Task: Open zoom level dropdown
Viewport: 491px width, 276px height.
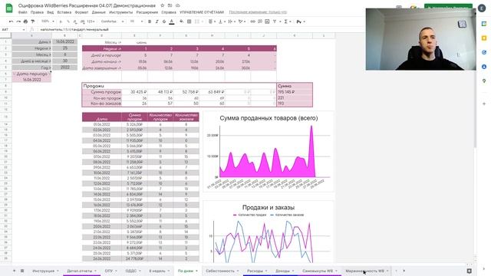Action: coord(48,21)
